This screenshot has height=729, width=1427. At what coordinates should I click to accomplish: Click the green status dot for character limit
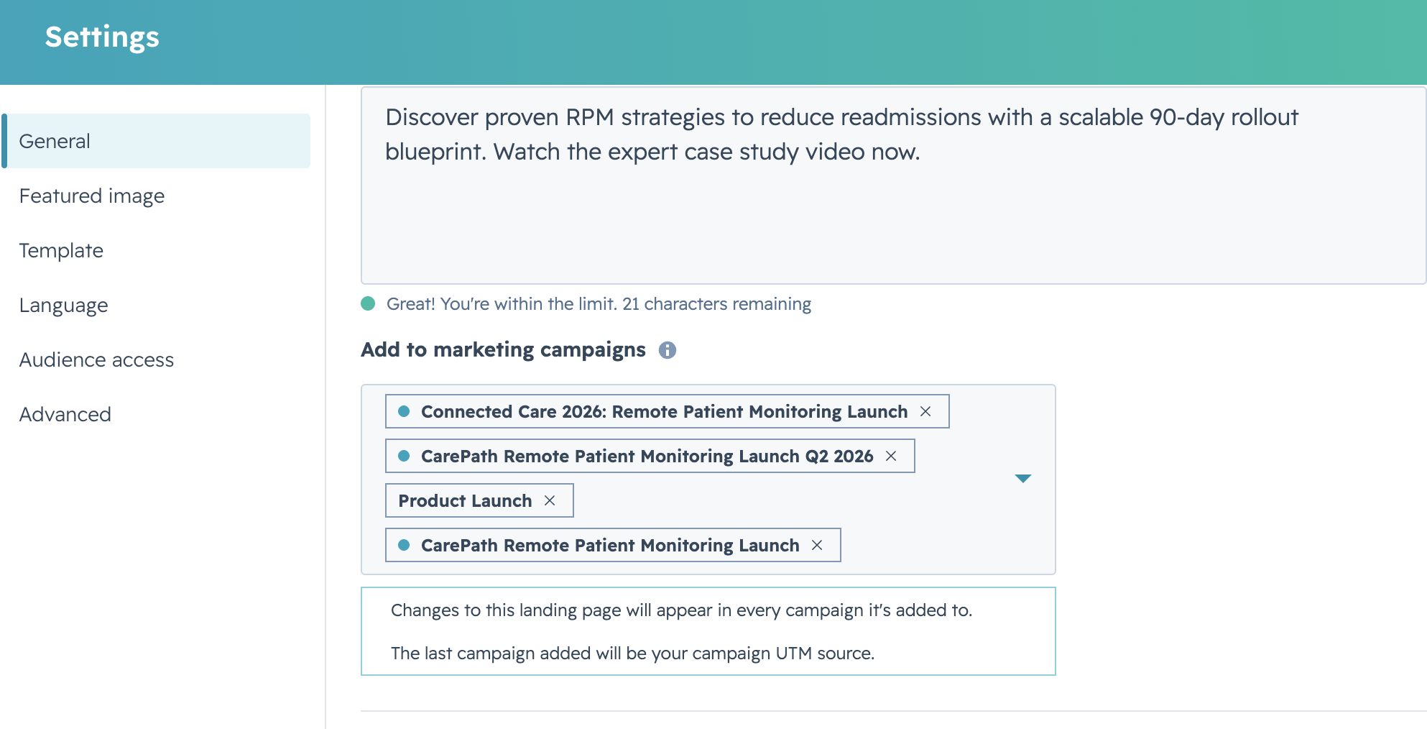point(368,303)
